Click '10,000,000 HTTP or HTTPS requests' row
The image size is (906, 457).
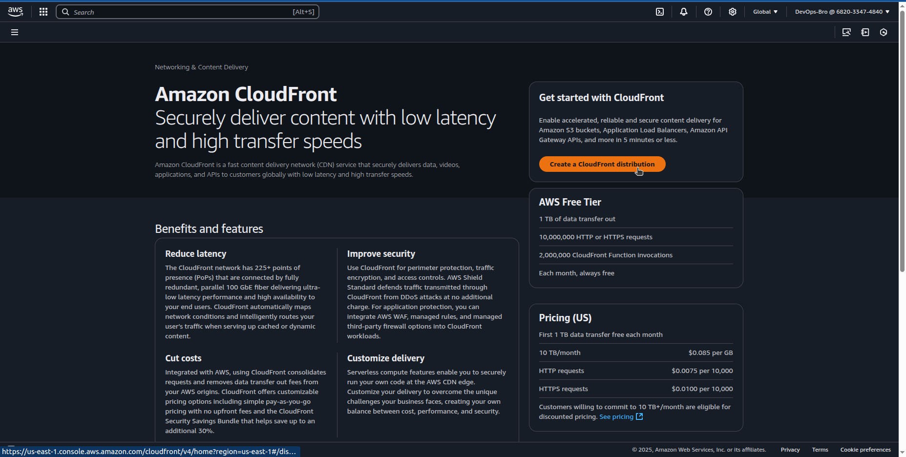[636, 237]
